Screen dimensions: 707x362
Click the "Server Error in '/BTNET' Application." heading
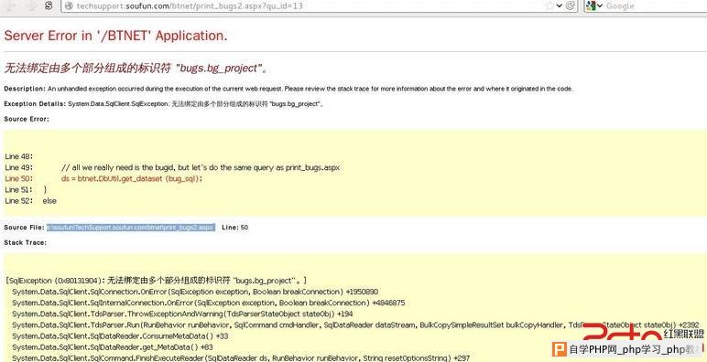[x=116, y=36]
